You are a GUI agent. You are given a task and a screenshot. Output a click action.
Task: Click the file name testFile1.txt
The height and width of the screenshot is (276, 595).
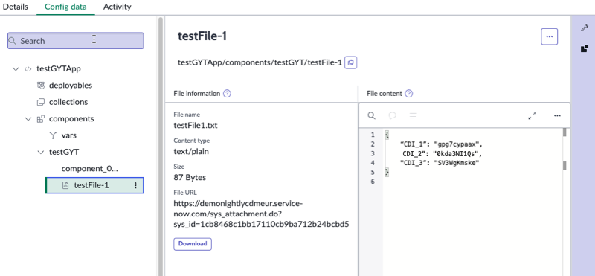(x=196, y=125)
